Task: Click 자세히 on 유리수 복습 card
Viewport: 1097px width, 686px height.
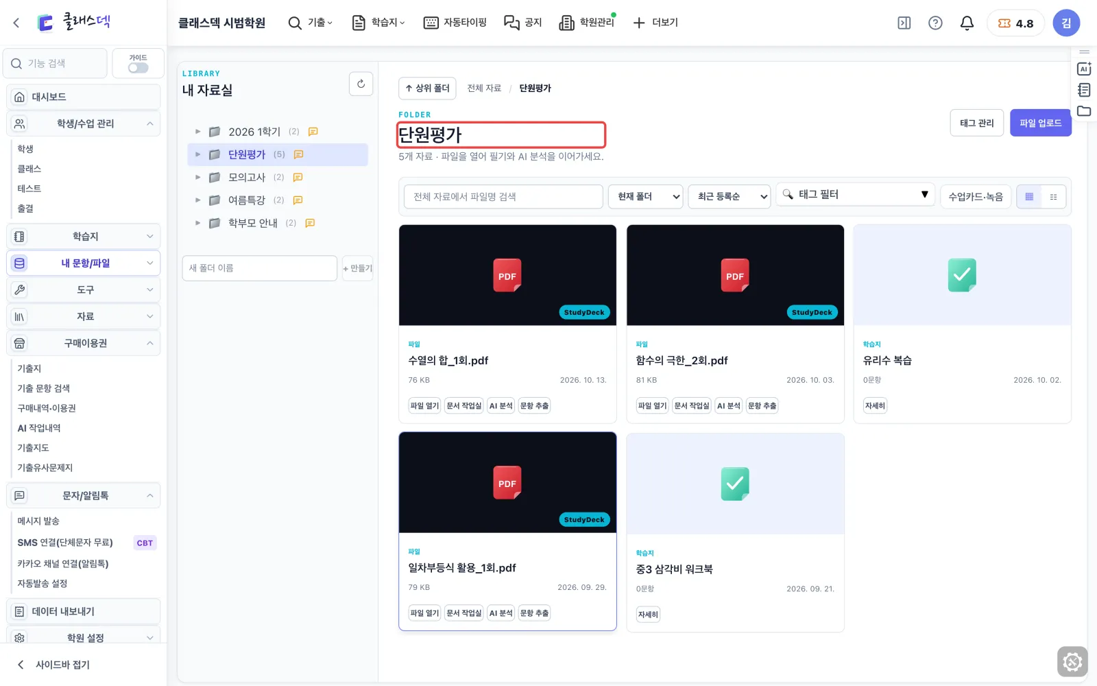Action: point(875,406)
